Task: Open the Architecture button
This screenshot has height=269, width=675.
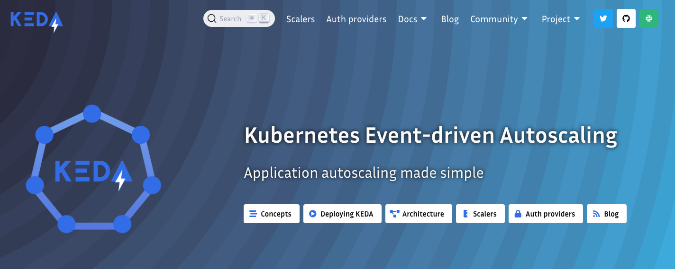Action: pos(419,214)
